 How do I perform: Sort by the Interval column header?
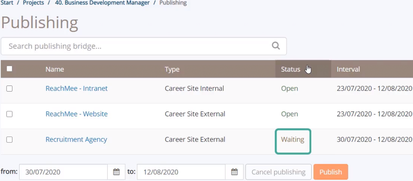point(348,69)
